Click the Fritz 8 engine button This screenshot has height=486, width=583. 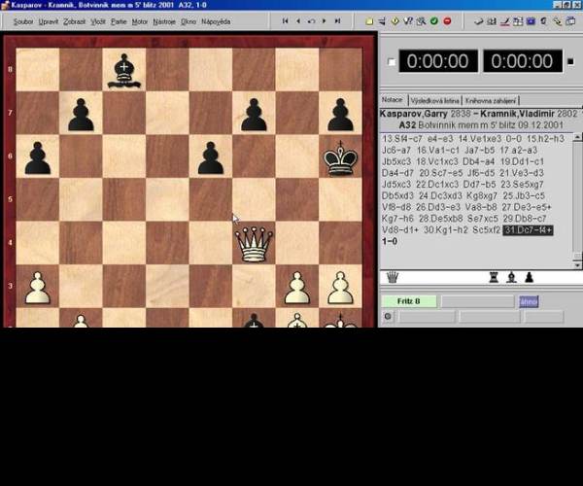[x=409, y=301]
